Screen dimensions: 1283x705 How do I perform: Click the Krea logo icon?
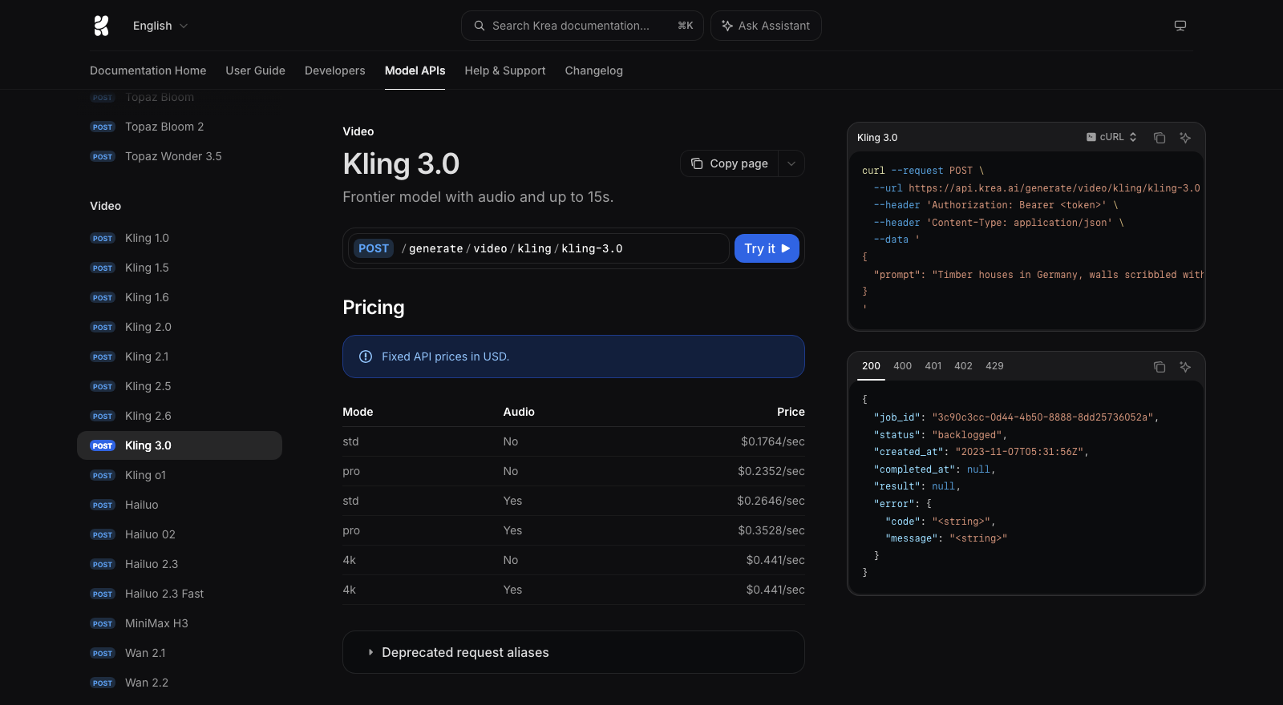[101, 26]
